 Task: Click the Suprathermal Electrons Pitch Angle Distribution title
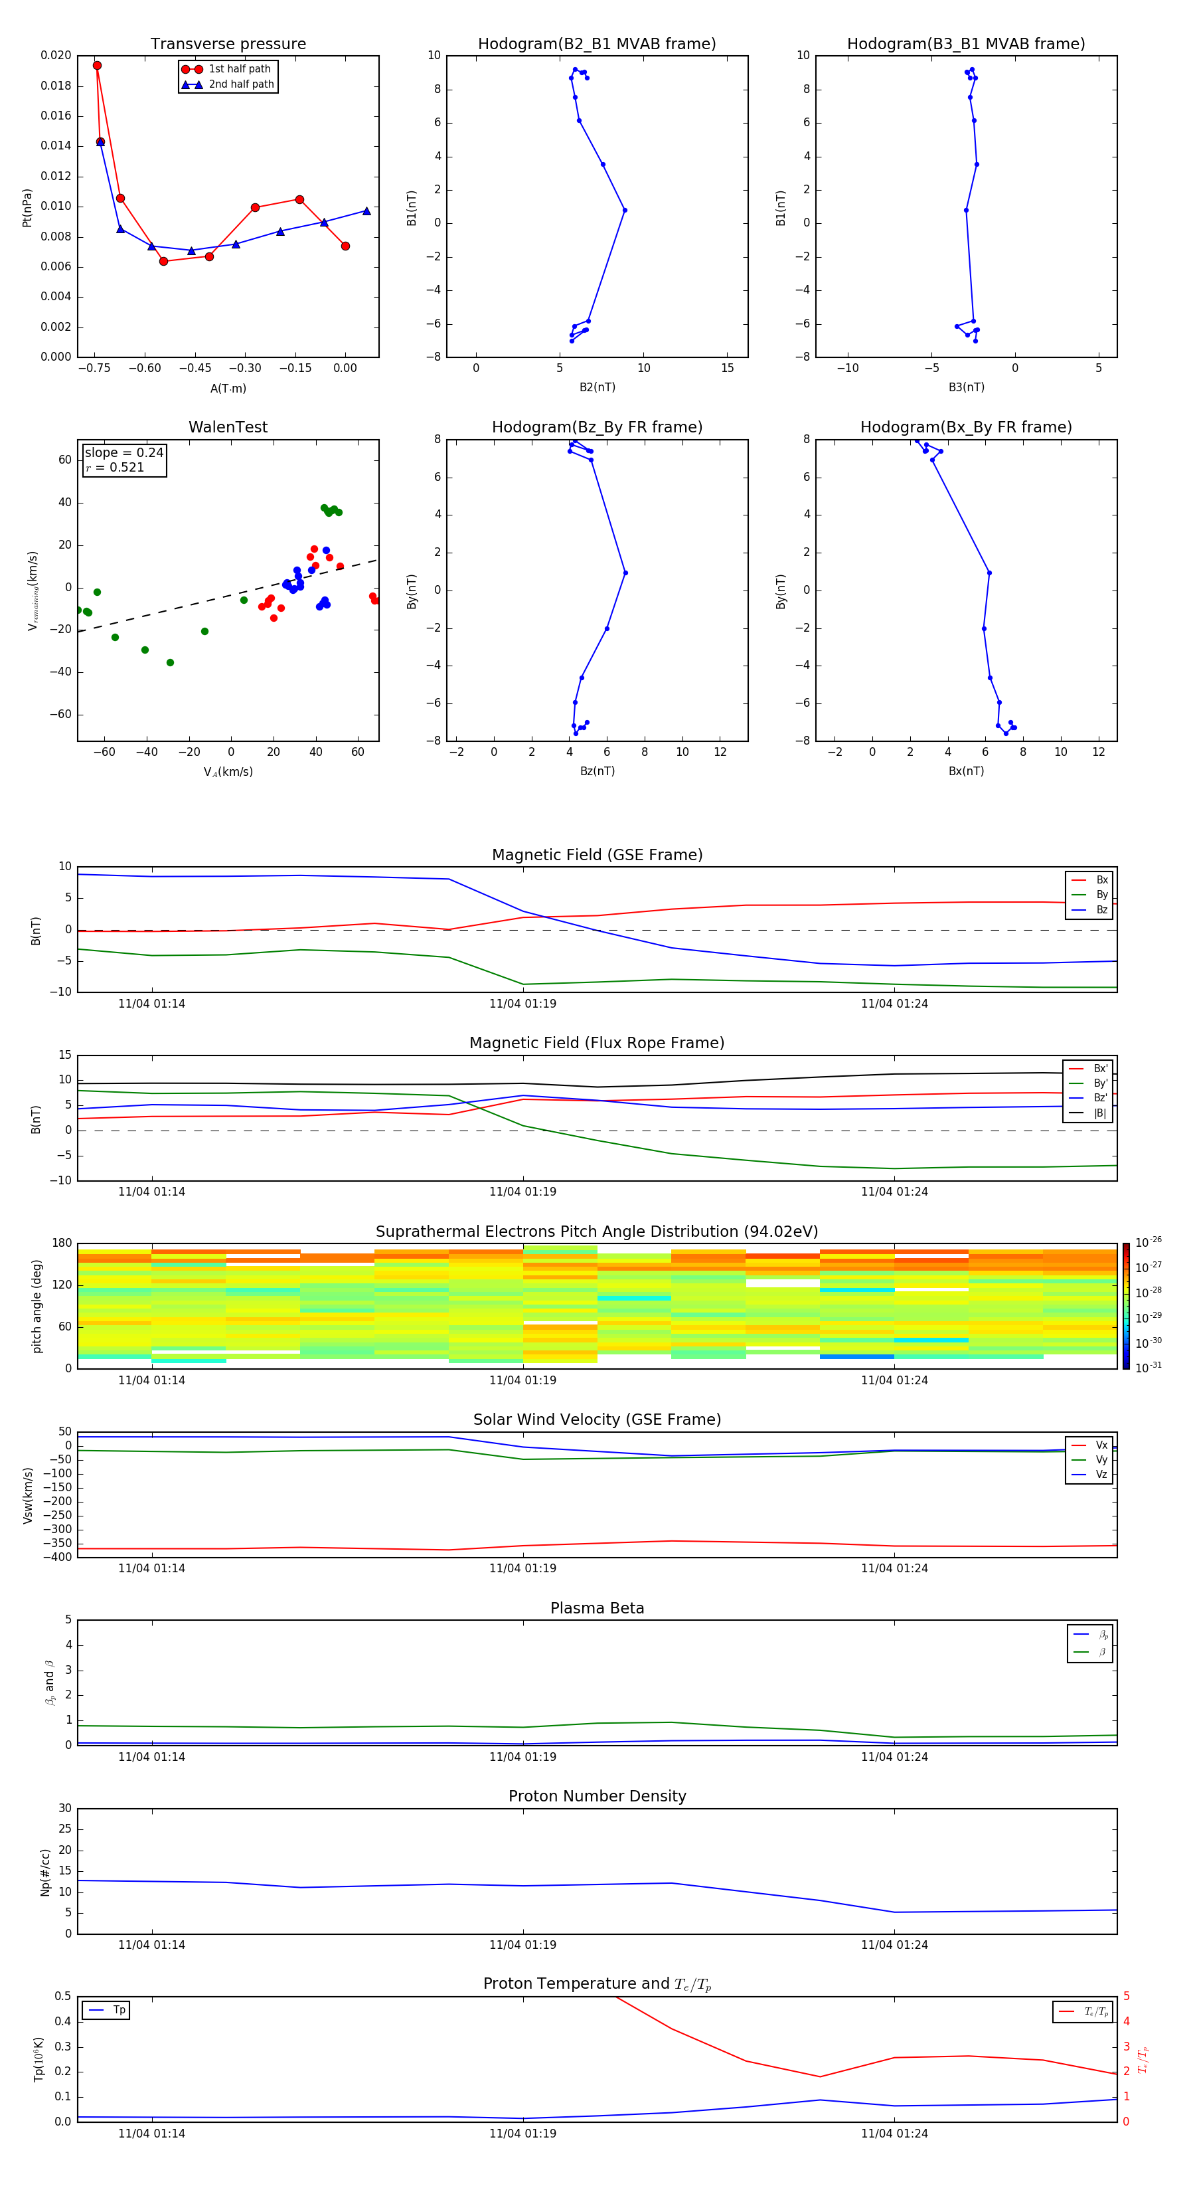click(597, 1232)
